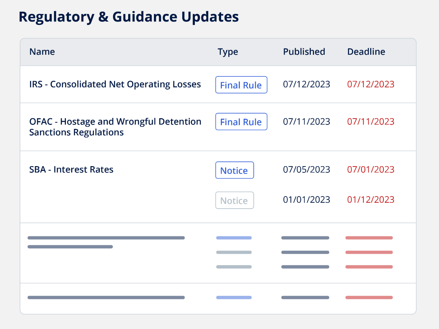Click the Deadline column header
The image size is (439, 329).
click(366, 52)
